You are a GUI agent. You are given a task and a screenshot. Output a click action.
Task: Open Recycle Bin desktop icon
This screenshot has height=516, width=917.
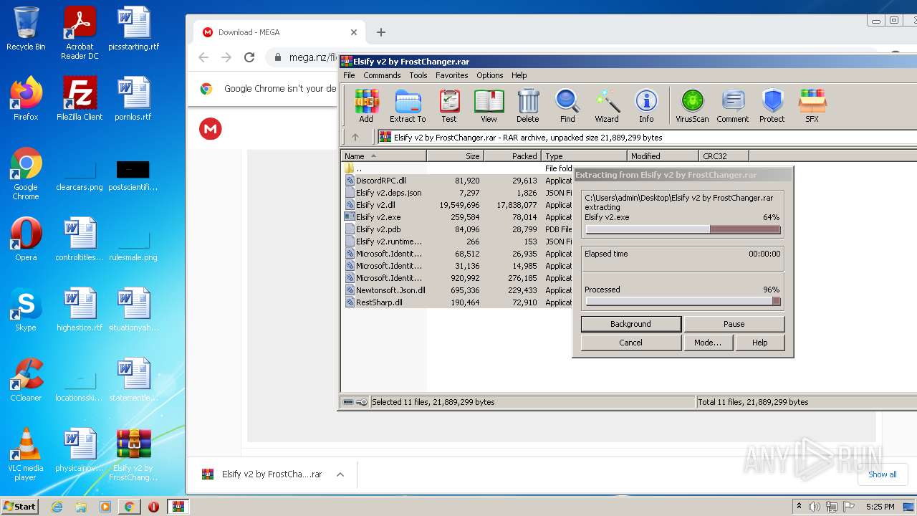[26, 29]
